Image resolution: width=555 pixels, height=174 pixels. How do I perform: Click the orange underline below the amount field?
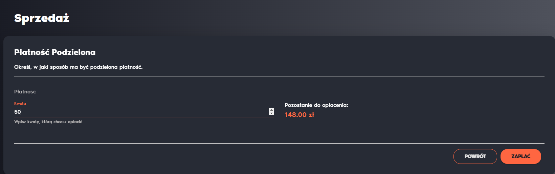click(x=144, y=117)
